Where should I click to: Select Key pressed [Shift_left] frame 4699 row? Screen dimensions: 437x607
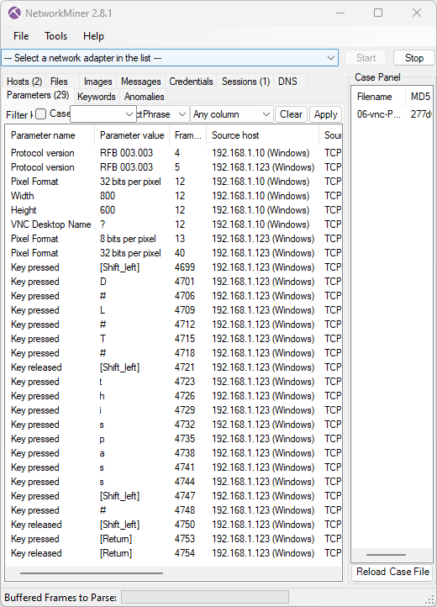[174, 267]
